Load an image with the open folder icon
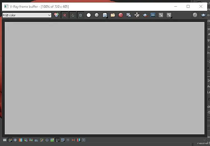The image size is (210, 146). point(113,15)
